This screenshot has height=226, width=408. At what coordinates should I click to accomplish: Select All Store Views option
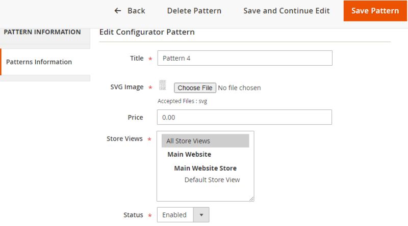[206, 141]
